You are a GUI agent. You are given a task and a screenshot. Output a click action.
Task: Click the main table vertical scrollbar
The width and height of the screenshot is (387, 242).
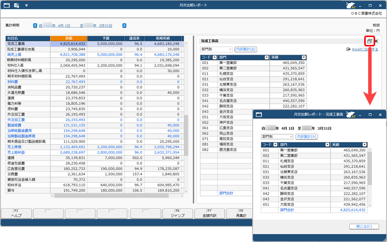(186, 135)
